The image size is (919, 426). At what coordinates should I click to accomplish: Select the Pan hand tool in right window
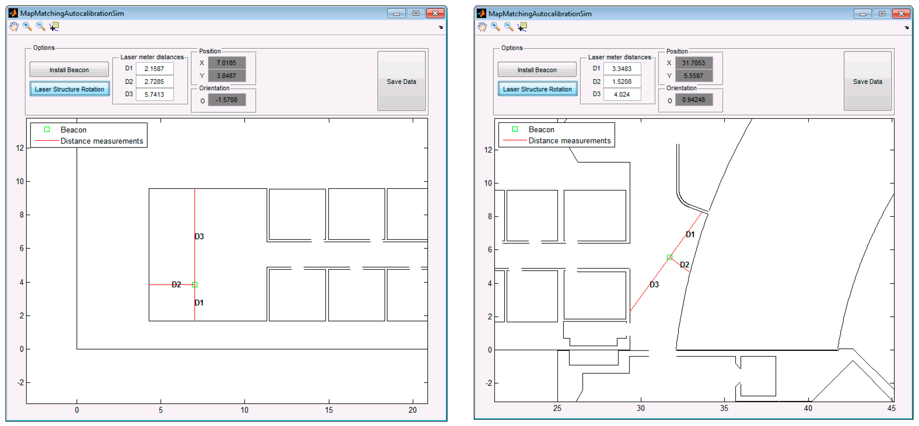[x=482, y=27]
